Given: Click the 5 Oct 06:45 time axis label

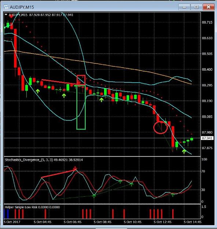Looking at the screenshot, I should pyautogui.click(x=73, y=222).
